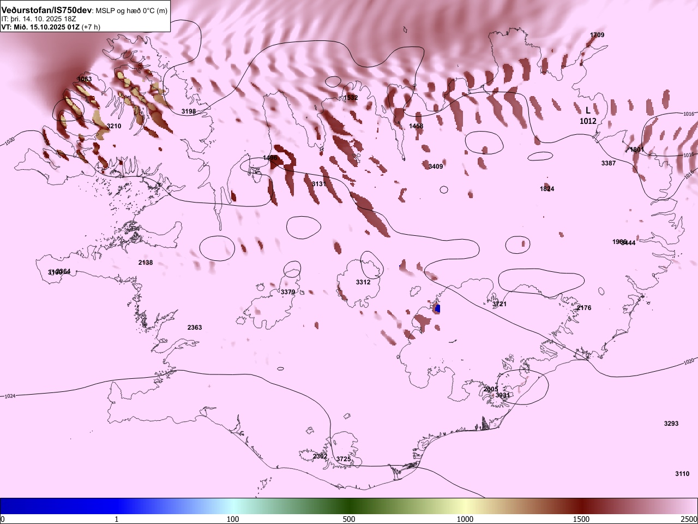Select the number 3312
698x524 pixels.
[363, 282]
